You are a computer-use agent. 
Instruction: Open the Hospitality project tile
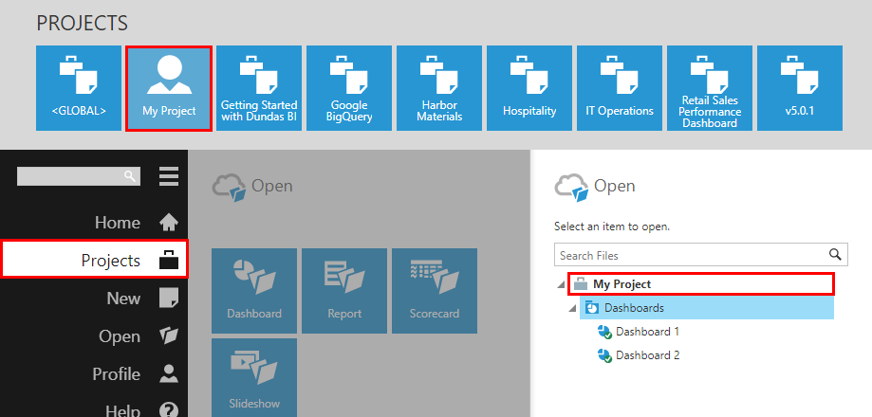529,88
